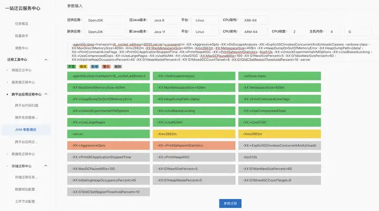Viewport: 379px width, 211px height.
Task: Click the 参数迁移 button
Action: tap(231, 204)
